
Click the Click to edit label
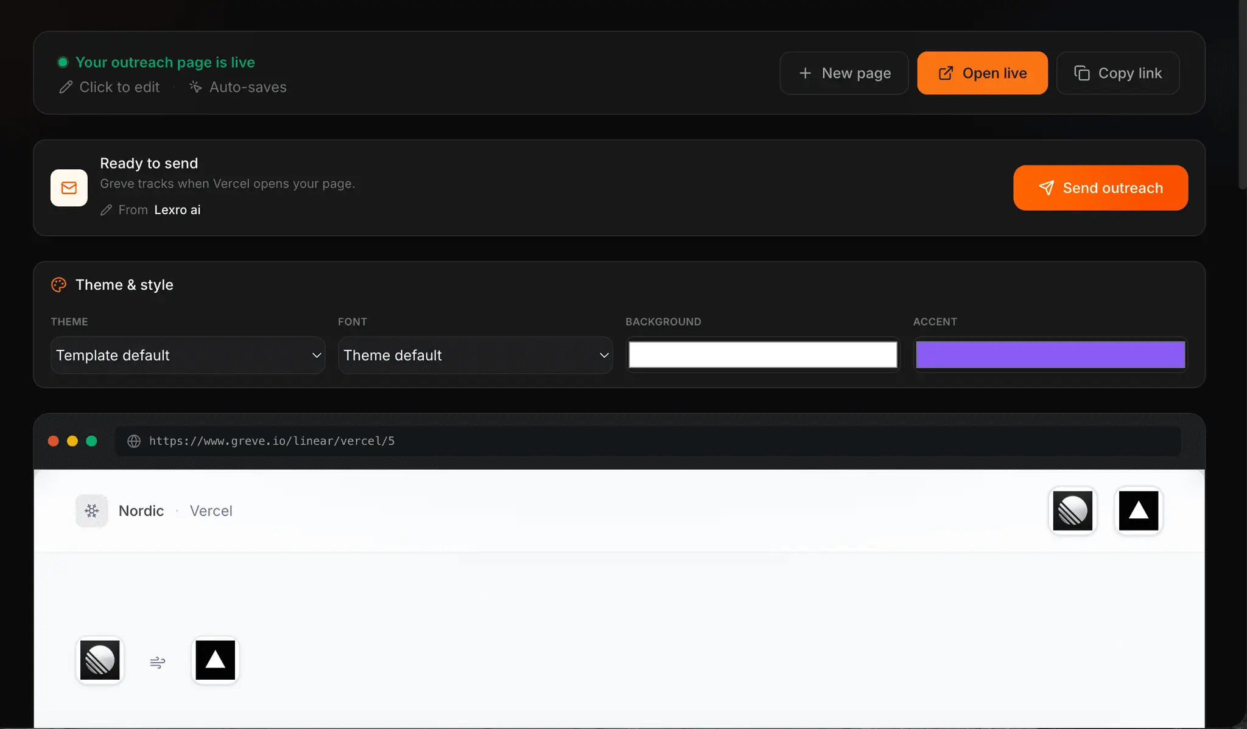[119, 87]
